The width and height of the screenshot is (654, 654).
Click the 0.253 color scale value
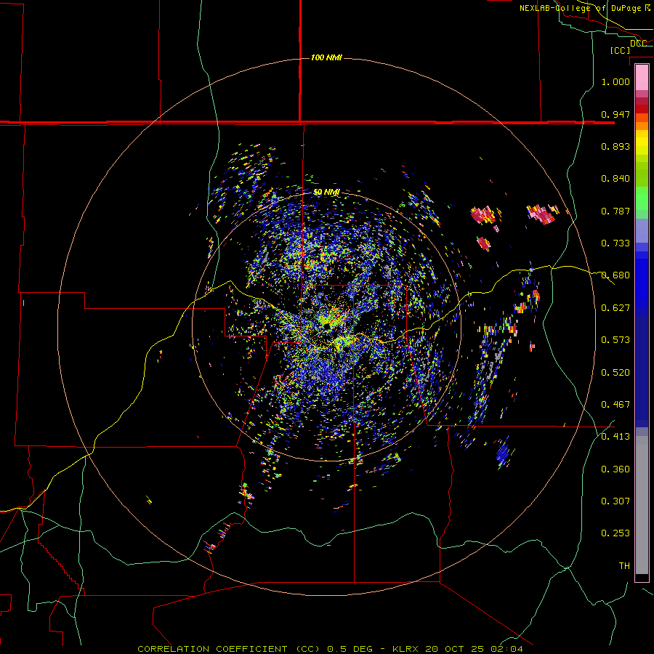(x=615, y=533)
